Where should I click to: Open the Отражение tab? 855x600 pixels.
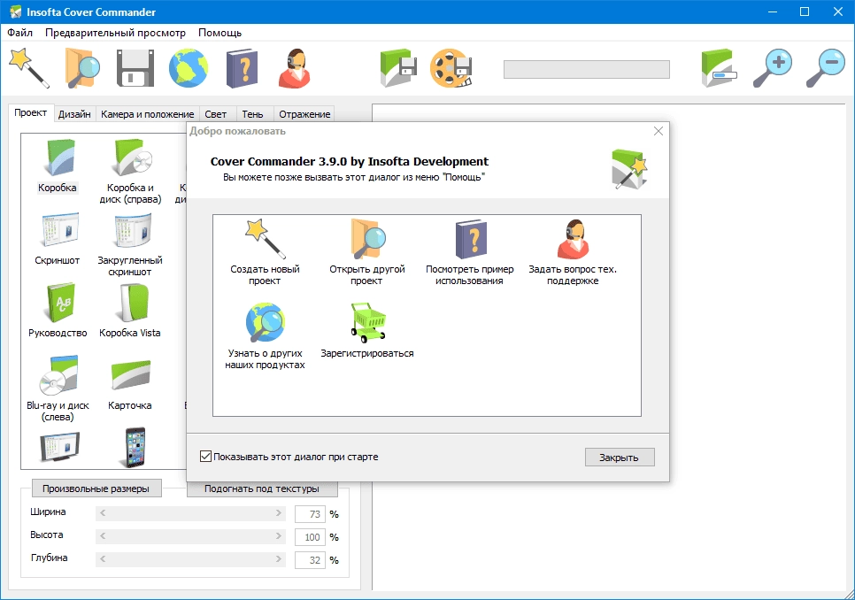[x=304, y=114]
